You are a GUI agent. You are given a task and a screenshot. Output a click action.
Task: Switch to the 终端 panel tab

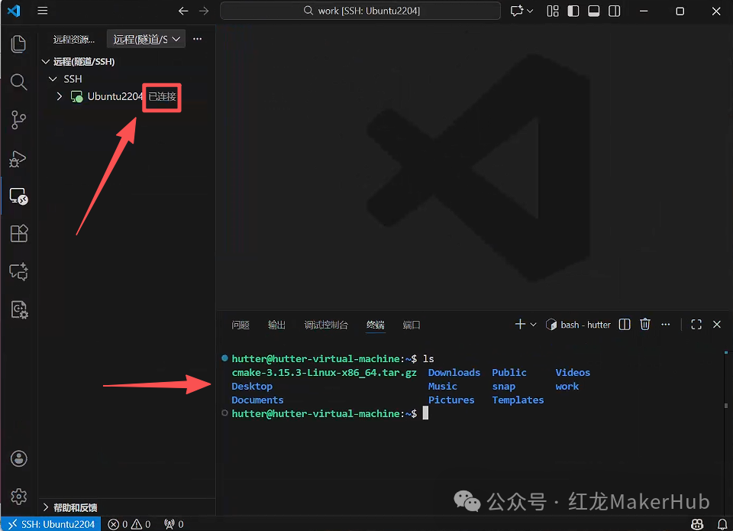tap(376, 325)
